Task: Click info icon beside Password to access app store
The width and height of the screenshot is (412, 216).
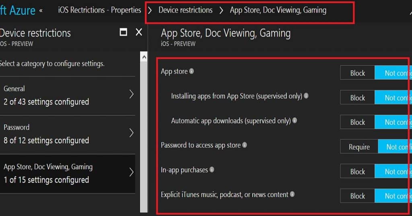Action: pyautogui.click(x=245, y=145)
